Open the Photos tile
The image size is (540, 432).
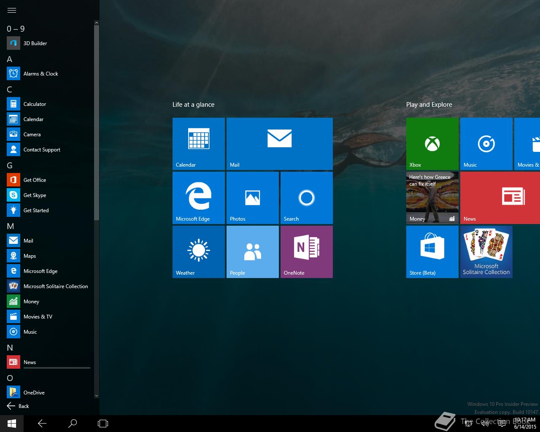point(253,198)
